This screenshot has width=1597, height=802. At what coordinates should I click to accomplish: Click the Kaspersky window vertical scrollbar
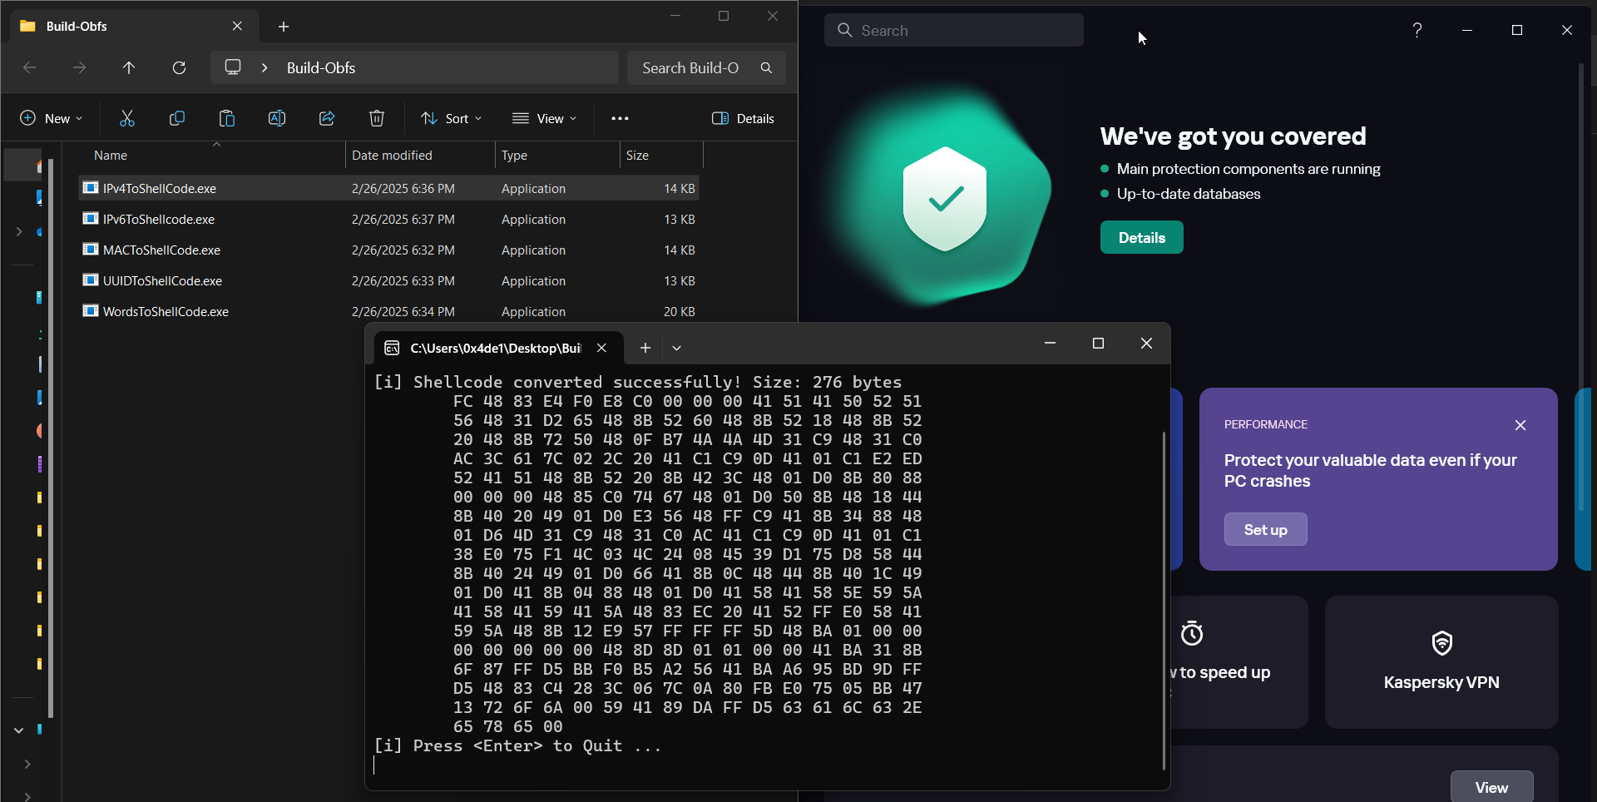[1581, 287]
